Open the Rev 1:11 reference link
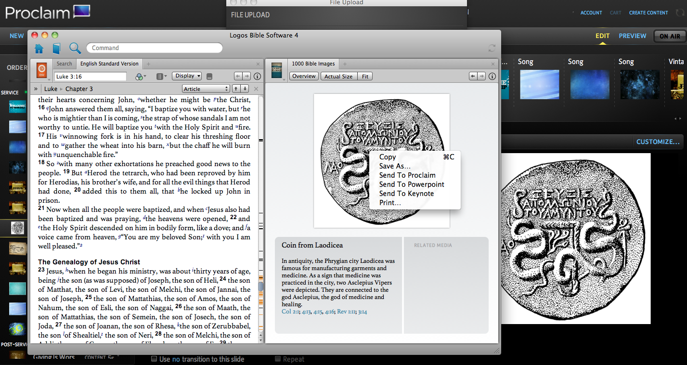687x365 pixels. pyautogui.click(x=346, y=312)
